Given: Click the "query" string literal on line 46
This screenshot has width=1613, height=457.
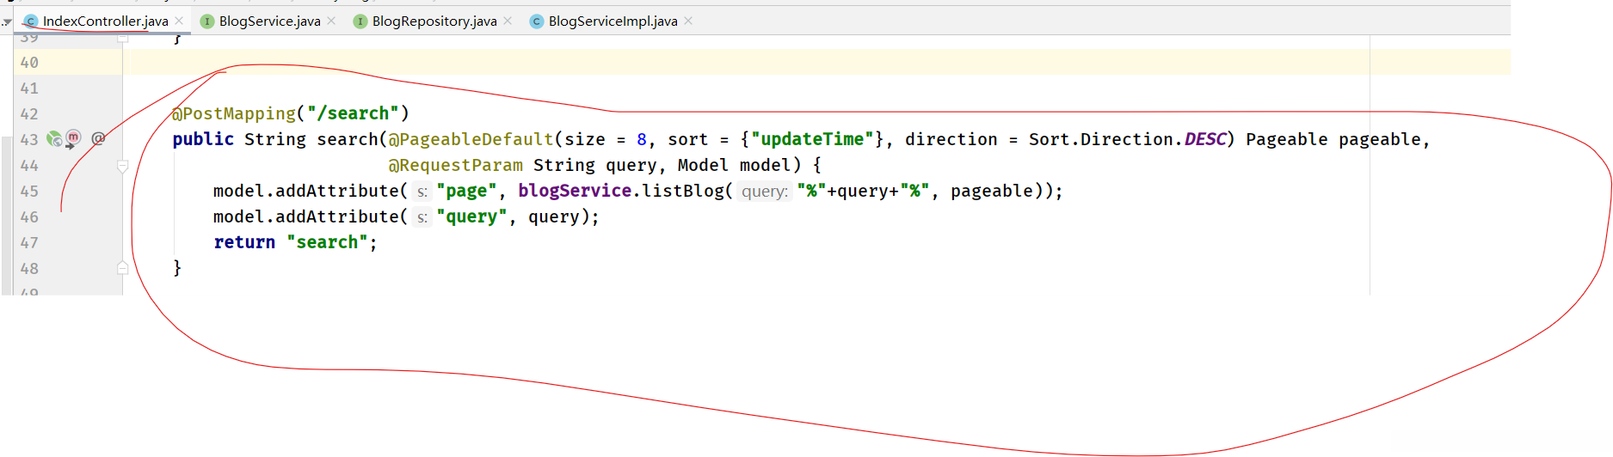Looking at the screenshot, I should (471, 216).
